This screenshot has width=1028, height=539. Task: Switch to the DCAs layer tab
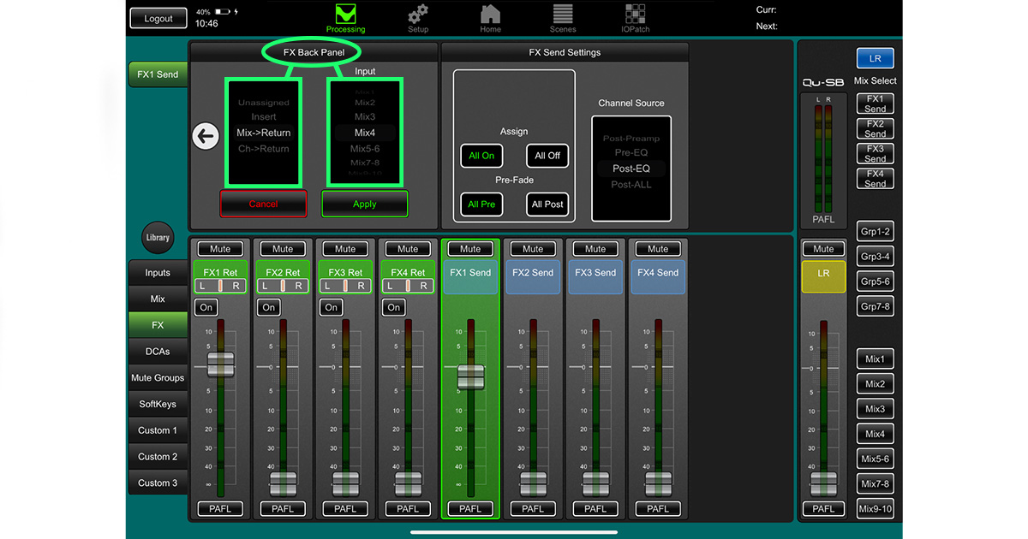point(158,352)
